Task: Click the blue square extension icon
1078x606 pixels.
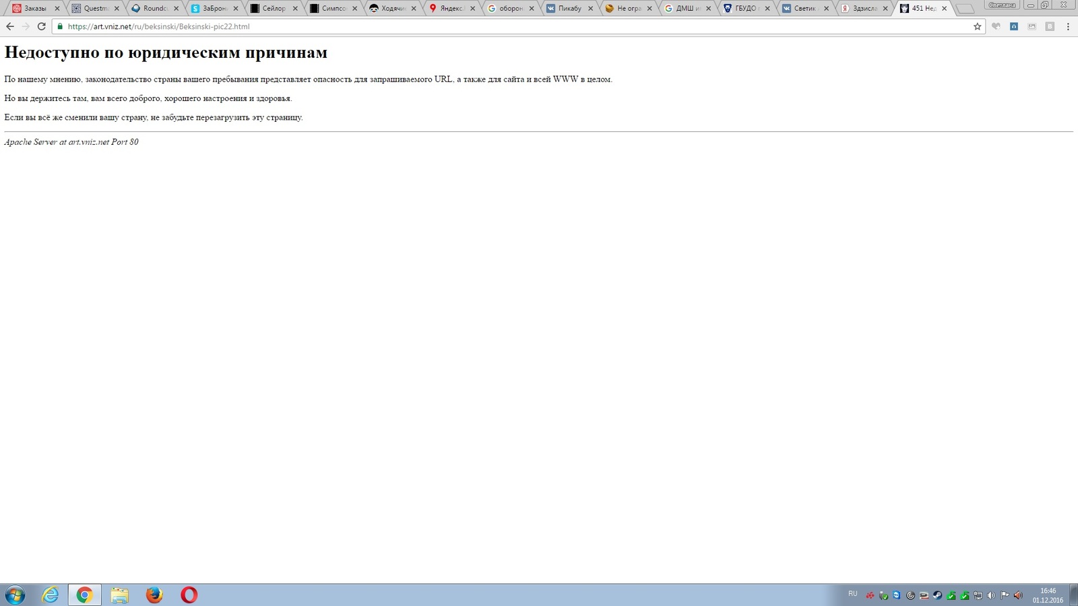Action: coord(1014,26)
